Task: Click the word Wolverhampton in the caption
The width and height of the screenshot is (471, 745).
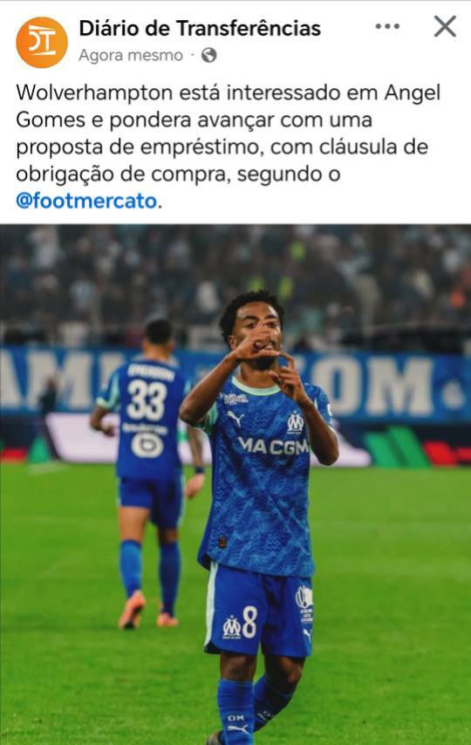Action: [94, 92]
